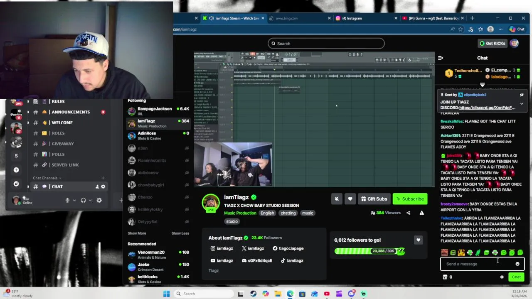
Task: Open iamtiagz TikTok link
Action: (292, 261)
